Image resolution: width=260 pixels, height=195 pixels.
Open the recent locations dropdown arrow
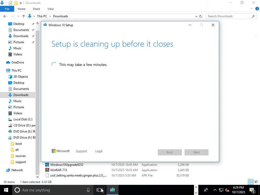click(18, 16)
